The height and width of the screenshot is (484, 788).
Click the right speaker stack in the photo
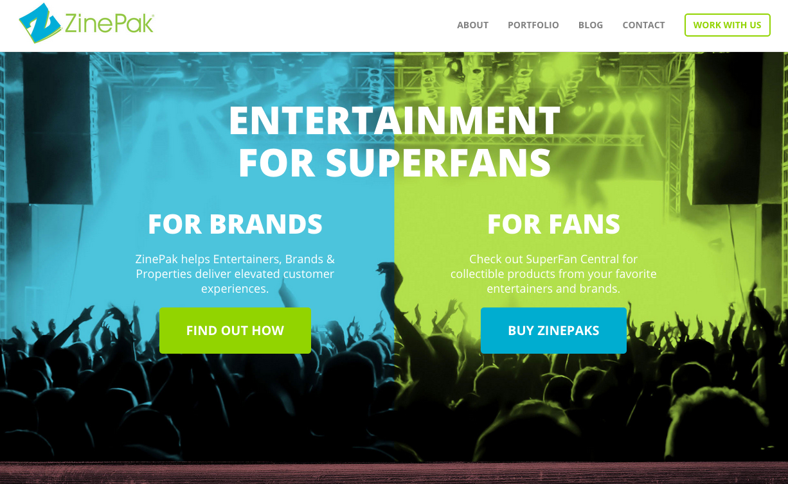(731, 128)
